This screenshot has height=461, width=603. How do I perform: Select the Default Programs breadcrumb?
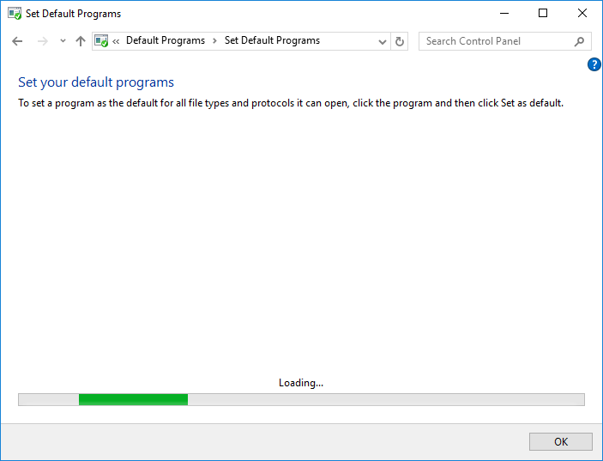click(x=166, y=41)
